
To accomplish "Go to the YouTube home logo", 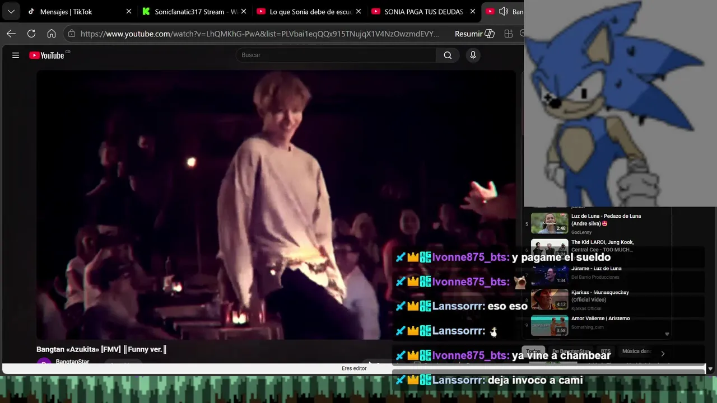I will point(47,55).
